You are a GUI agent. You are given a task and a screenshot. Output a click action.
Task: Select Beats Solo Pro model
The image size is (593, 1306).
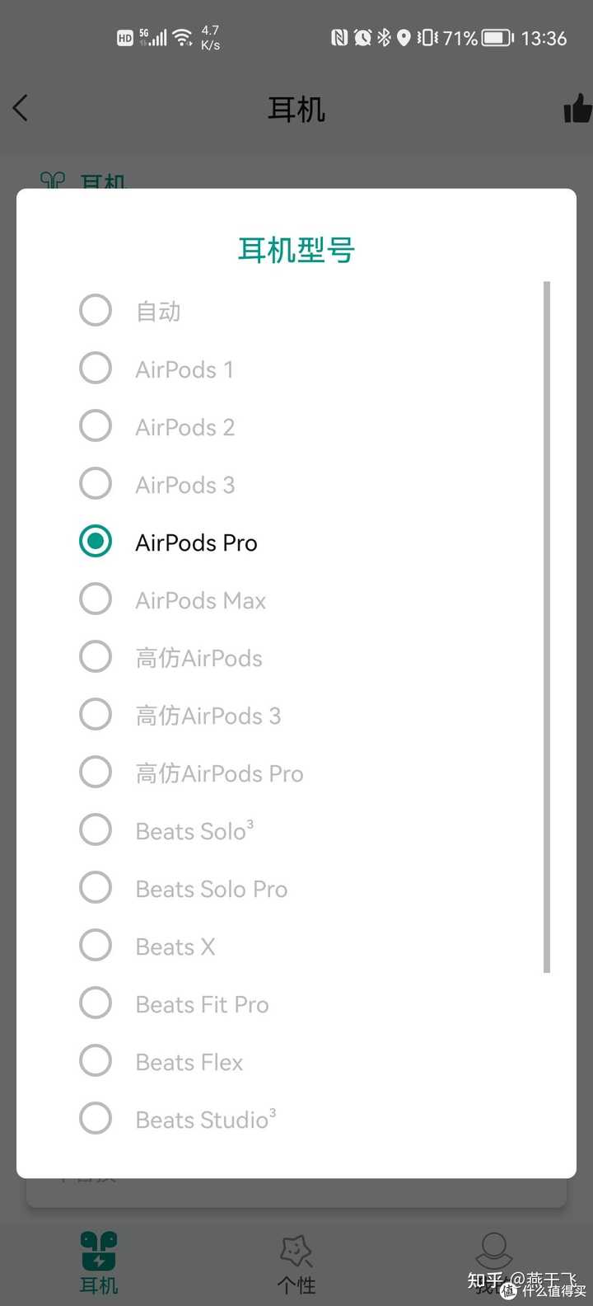click(x=96, y=888)
